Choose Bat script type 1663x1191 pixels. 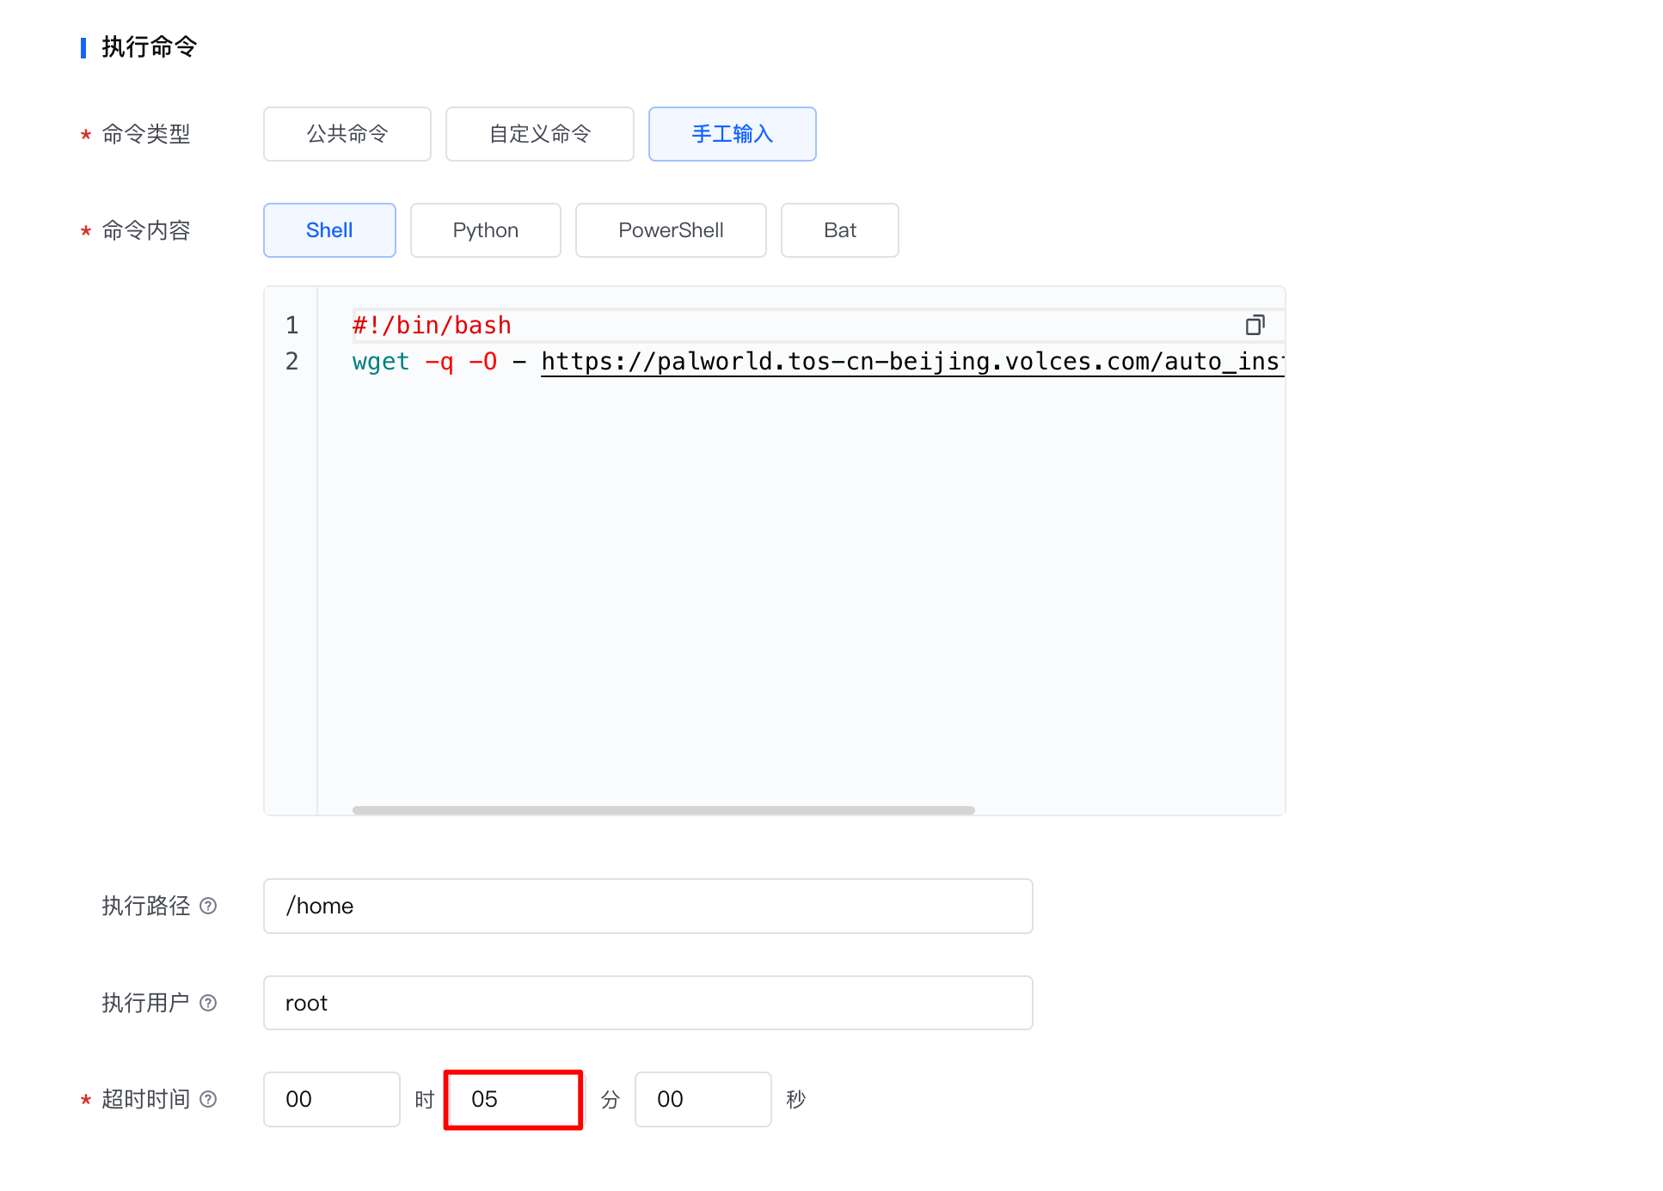[x=839, y=230]
